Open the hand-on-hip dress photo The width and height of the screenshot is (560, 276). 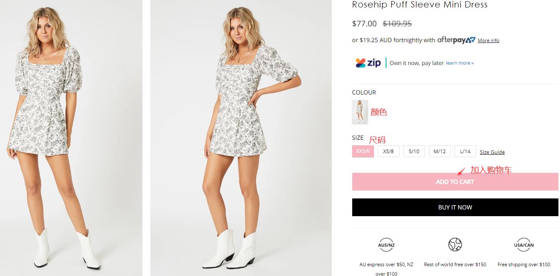tap(241, 138)
